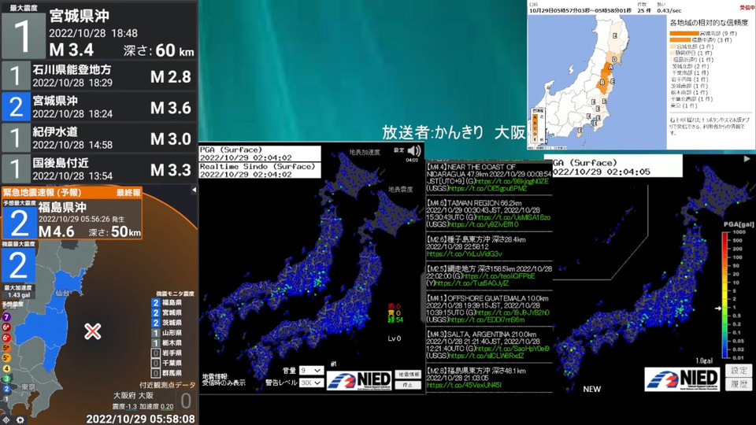Click Realtime Sindo (Surface) timestamp box
Image resolution: width=756 pixels, height=425 pixels.
[x=260, y=170]
